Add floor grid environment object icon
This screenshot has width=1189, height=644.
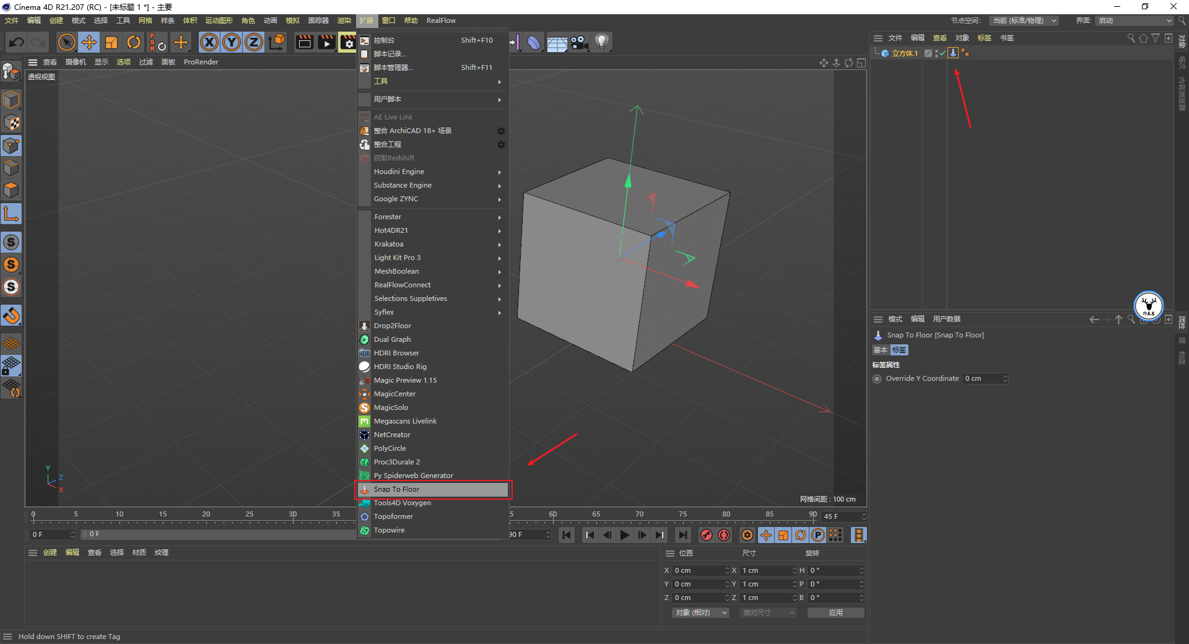[557, 43]
